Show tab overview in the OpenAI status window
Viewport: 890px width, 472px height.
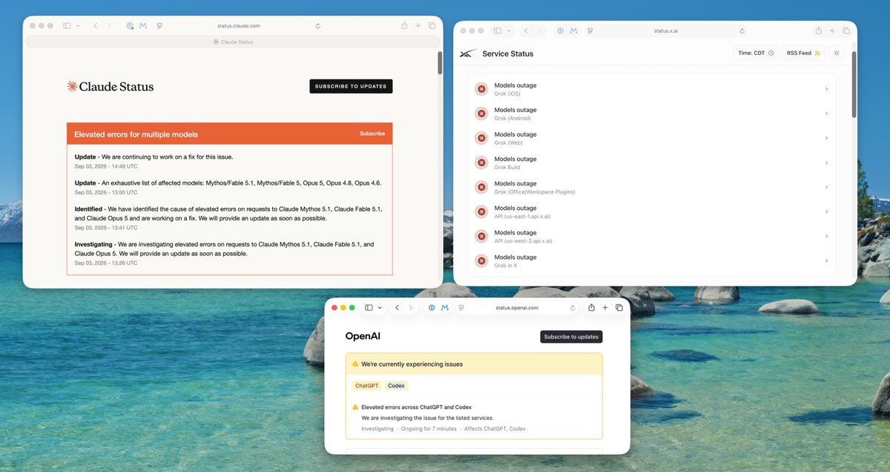[x=619, y=307]
